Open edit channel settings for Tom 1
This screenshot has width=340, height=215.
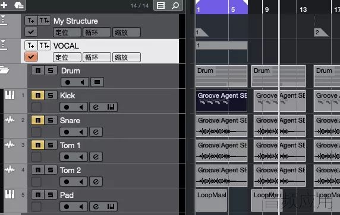pyautogui.click(x=96, y=157)
